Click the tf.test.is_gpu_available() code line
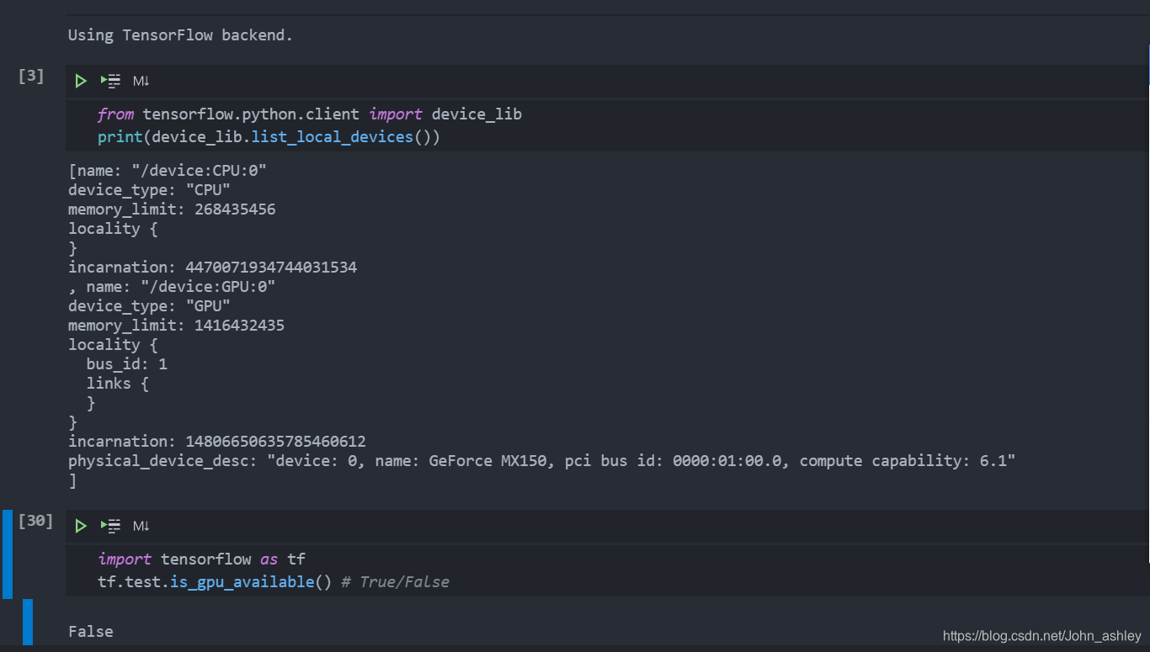This screenshot has width=1150, height=652. point(274,581)
